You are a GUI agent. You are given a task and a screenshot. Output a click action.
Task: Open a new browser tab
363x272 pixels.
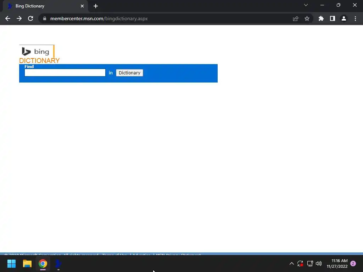coord(96,6)
